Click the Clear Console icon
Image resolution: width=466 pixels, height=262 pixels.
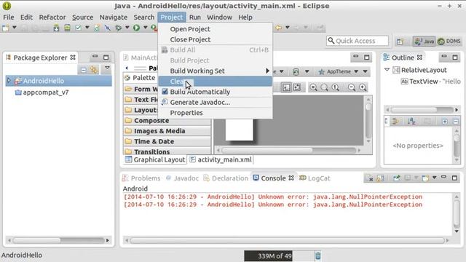click(370, 178)
